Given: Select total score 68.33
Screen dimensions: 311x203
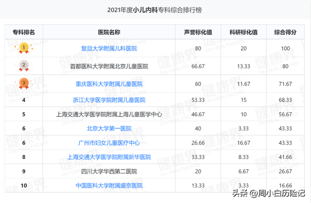Looking at the screenshot, I should (285, 100).
